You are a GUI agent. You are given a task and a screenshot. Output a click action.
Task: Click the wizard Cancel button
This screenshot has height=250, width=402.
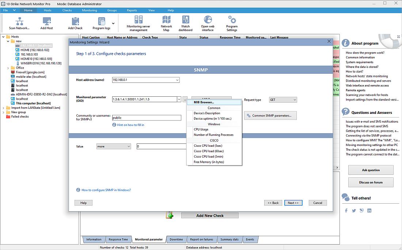pyautogui.click(x=318, y=203)
